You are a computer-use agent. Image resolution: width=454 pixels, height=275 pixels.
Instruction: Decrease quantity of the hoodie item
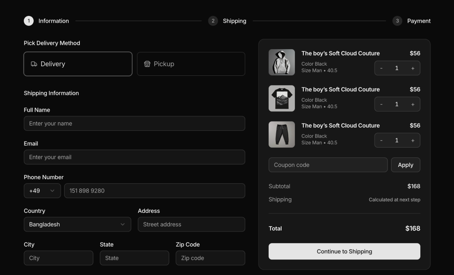point(381,68)
